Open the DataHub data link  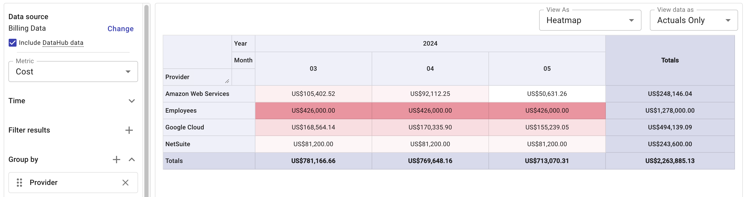[x=63, y=43]
